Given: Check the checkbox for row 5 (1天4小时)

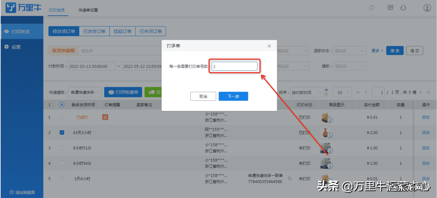Looking at the screenshot, I should point(62,179).
